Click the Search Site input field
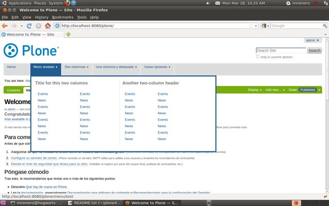The image size is (329, 206). click(281, 50)
